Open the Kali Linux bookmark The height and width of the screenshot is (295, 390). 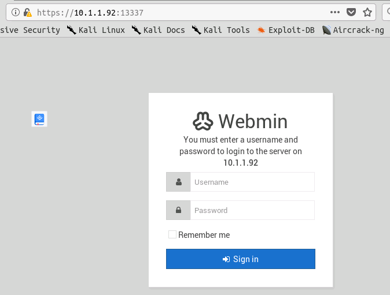coord(95,30)
